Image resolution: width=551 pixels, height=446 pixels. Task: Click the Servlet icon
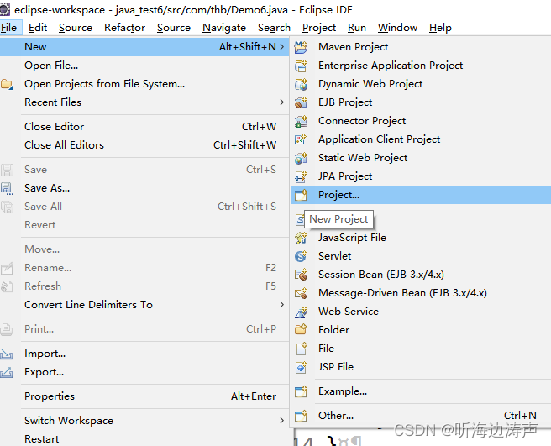[301, 256]
